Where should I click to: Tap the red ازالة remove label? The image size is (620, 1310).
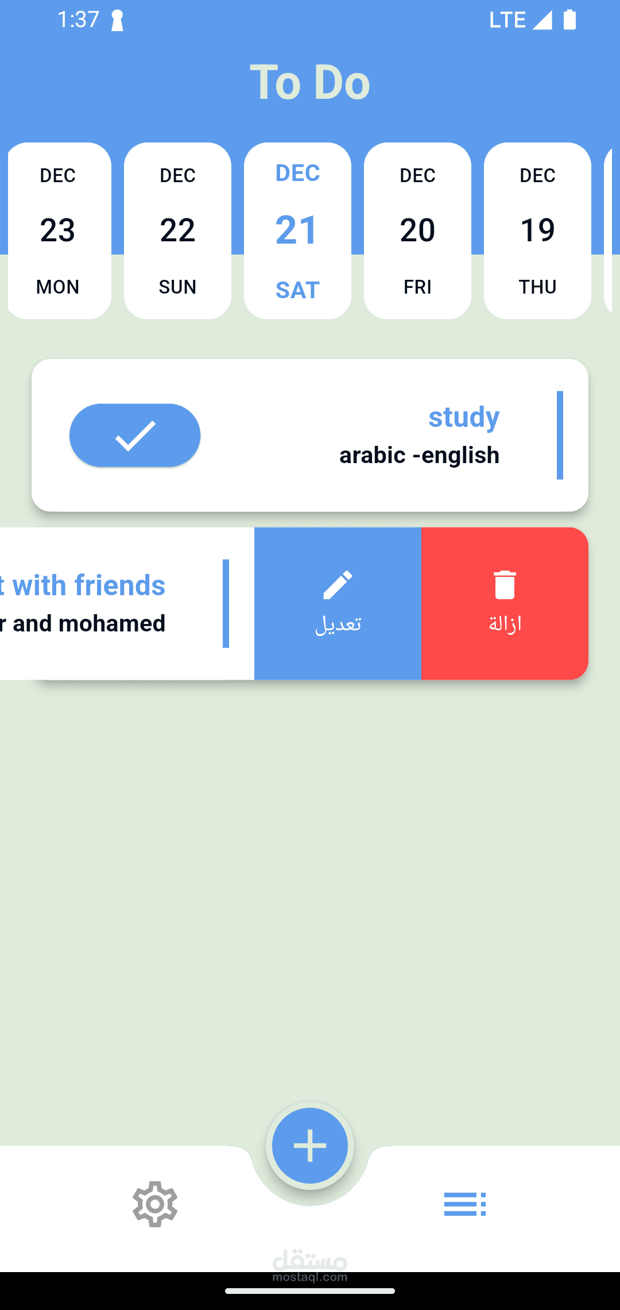(505, 624)
